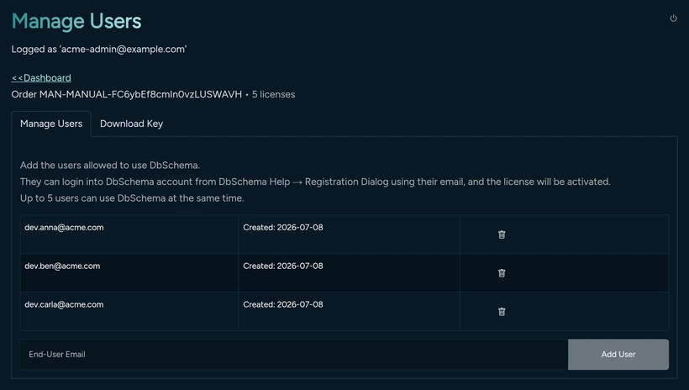Log out via the power icon
689x390 pixels.
point(673,18)
